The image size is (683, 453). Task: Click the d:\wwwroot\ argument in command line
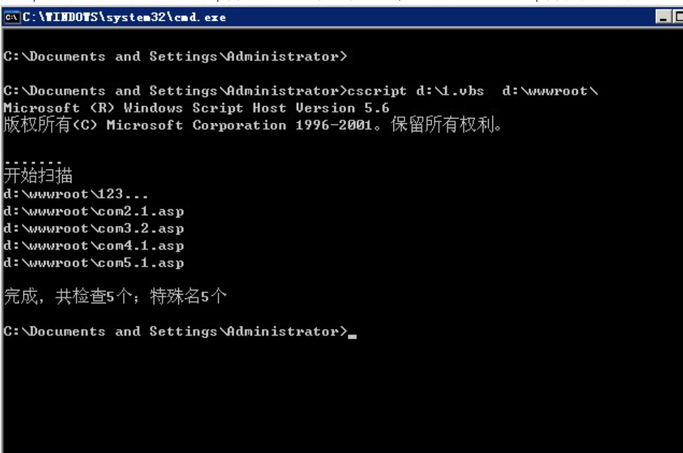pos(550,91)
